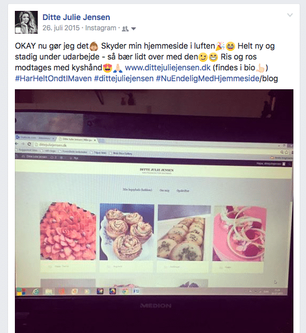Select the Opskrifter menu item in the photo
The width and height of the screenshot is (306, 333).
(183, 191)
